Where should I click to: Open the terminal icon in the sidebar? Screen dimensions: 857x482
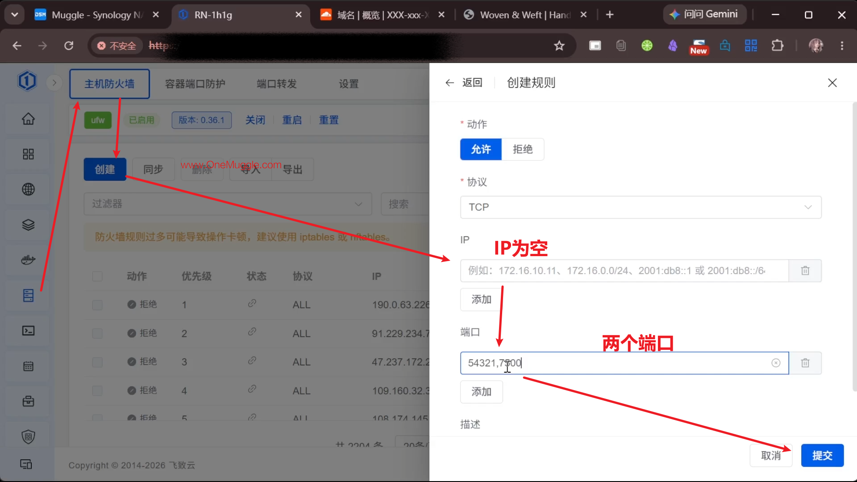tap(28, 331)
